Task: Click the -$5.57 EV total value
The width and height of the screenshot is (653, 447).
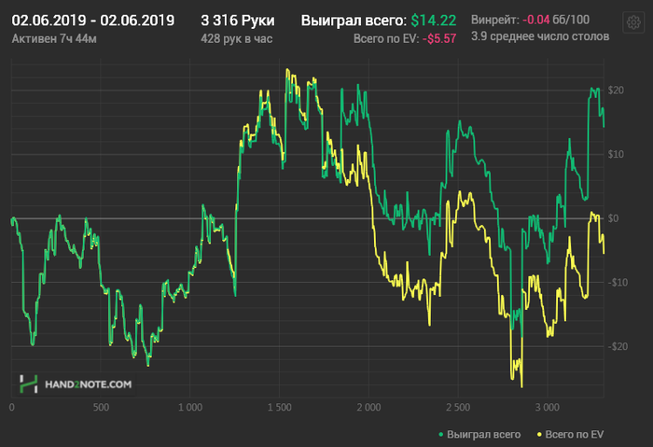Action: click(438, 38)
